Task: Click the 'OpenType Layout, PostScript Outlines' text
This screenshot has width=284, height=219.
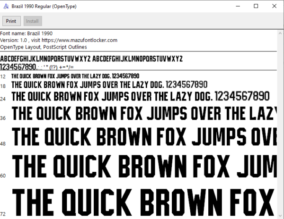Action: coord(44,47)
